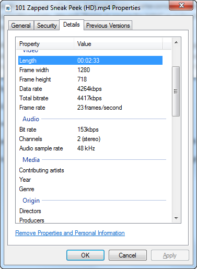Select the Data rate row

(x=90, y=89)
